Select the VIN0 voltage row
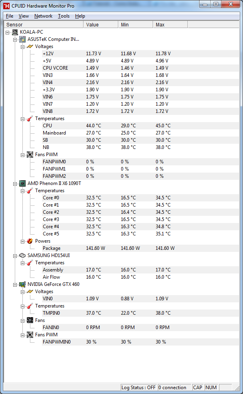The image size is (243, 394). 140,299
